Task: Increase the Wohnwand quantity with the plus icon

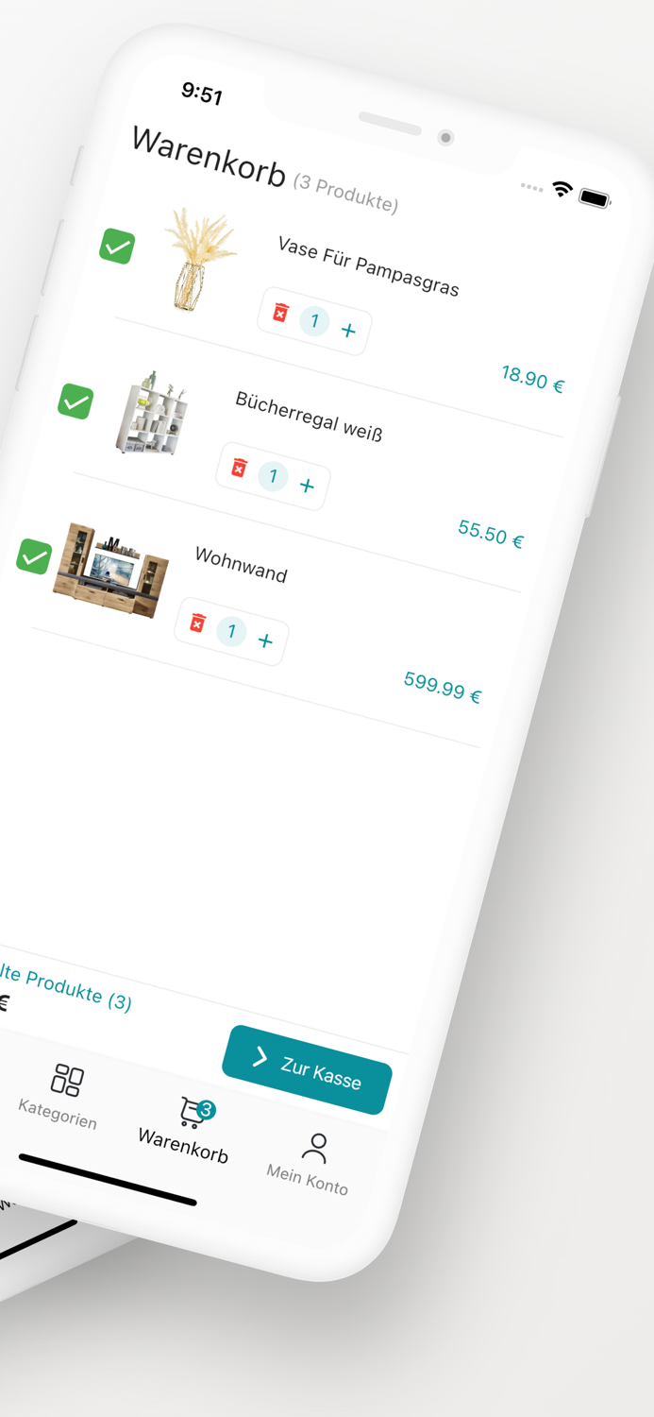Action: pos(265,641)
